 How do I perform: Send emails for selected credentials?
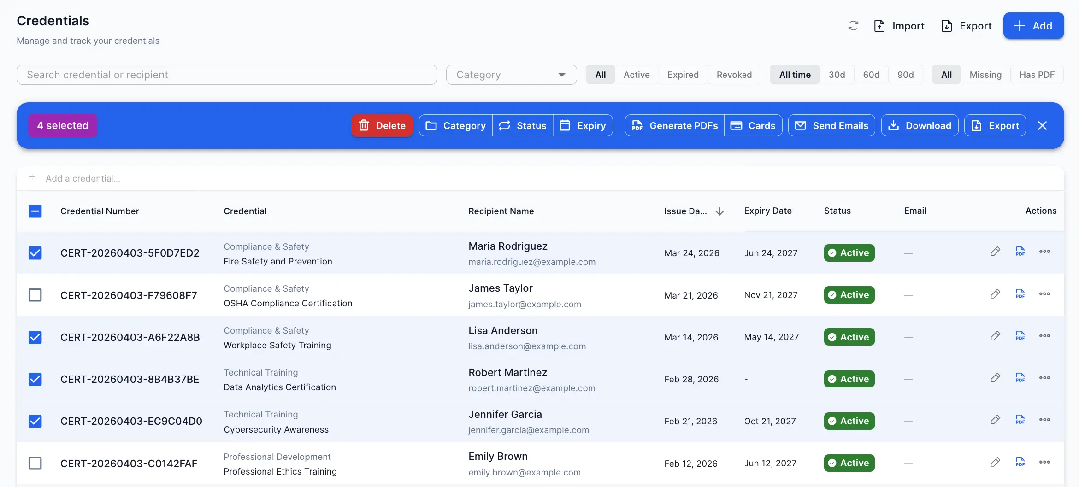point(831,125)
